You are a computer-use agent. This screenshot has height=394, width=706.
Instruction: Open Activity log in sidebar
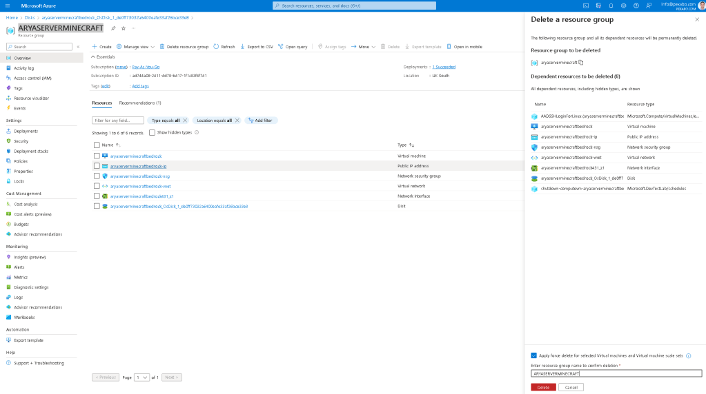[24, 68]
